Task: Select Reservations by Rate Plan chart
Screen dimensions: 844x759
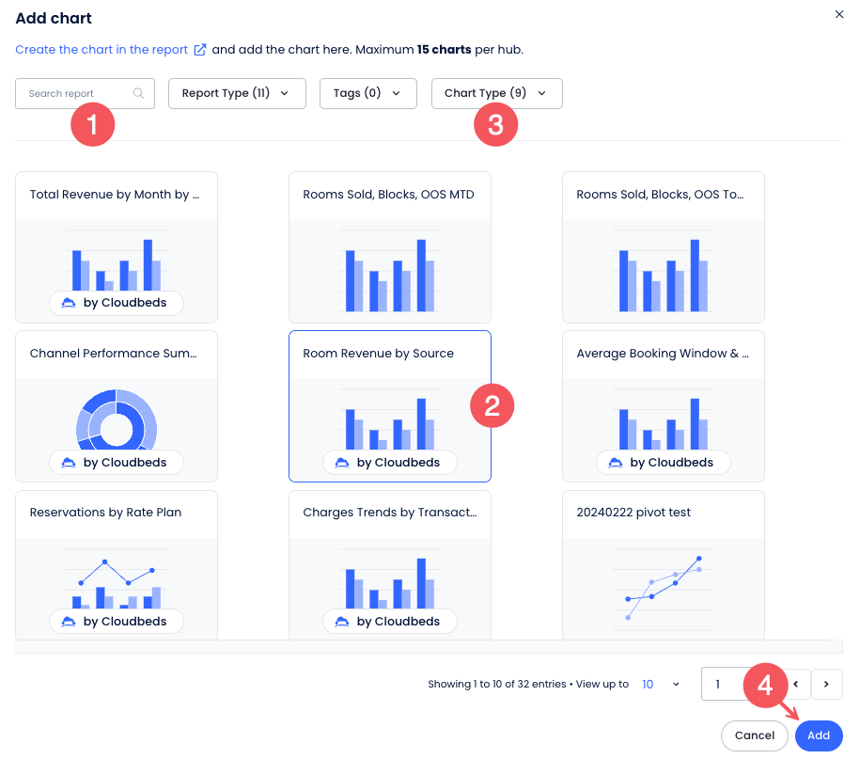Action: (116, 564)
